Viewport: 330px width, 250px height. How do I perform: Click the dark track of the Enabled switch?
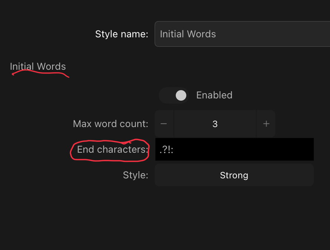[x=167, y=95]
